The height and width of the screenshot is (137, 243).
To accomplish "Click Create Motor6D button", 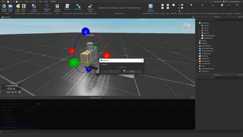I will 103,8.
